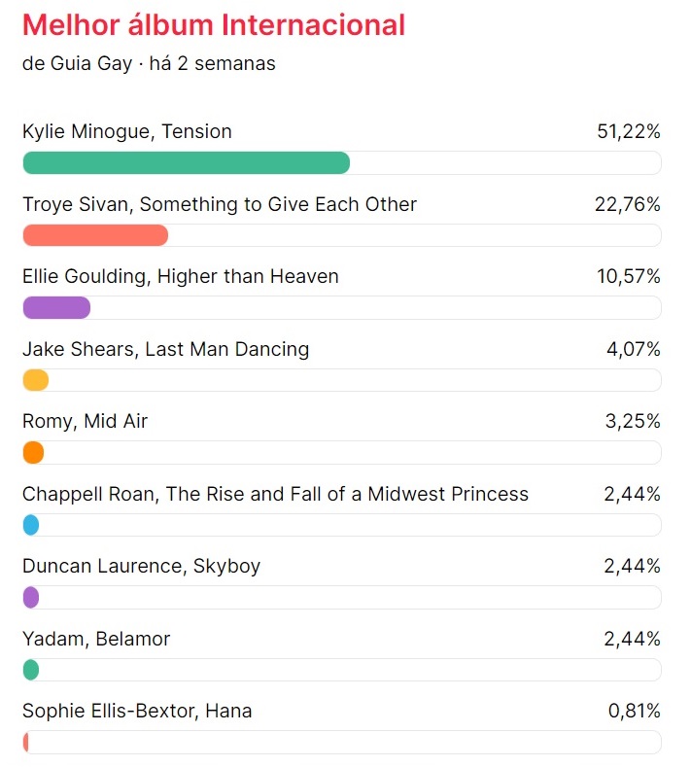
Task: Open the Guia Gay author link
Action: [91, 63]
